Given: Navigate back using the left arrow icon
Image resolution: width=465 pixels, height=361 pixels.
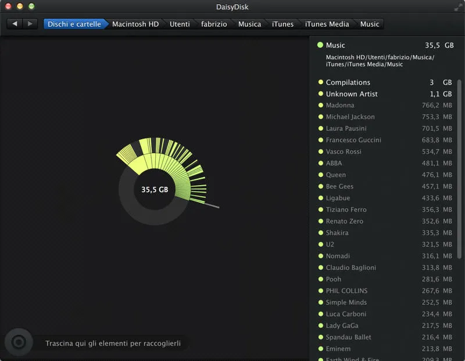Looking at the screenshot, I should (15, 24).
